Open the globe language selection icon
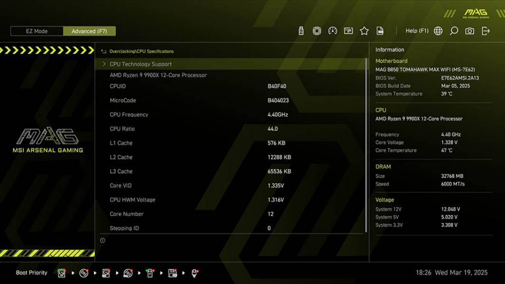 438,31
